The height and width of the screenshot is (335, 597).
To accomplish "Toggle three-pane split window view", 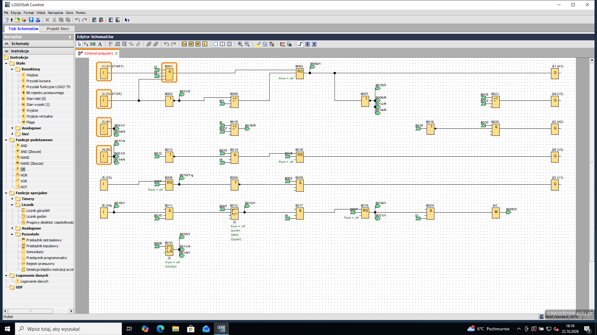I will [x=229, y=44].
